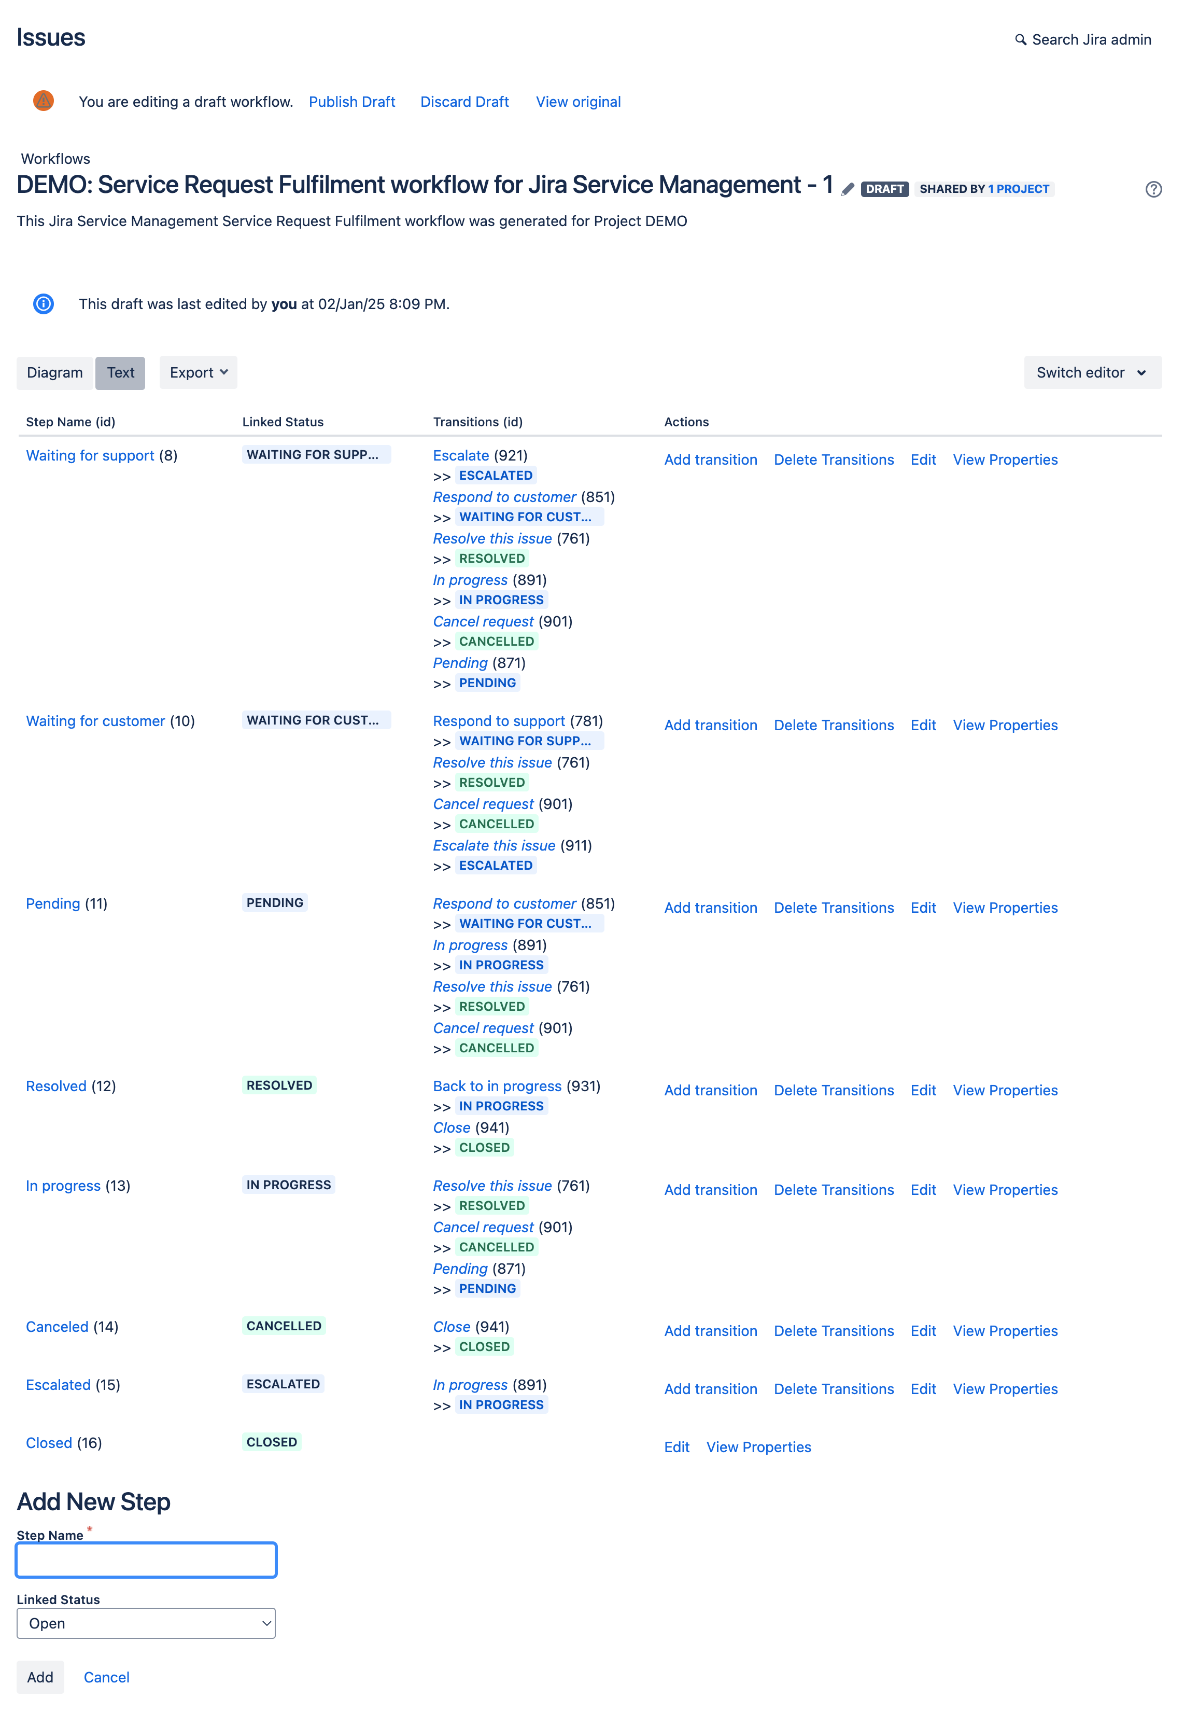Image resolution: width=1184 pixels, height=1726 pixels.
Task: Open the In progress (13) step
Action: pos(63,1185)
